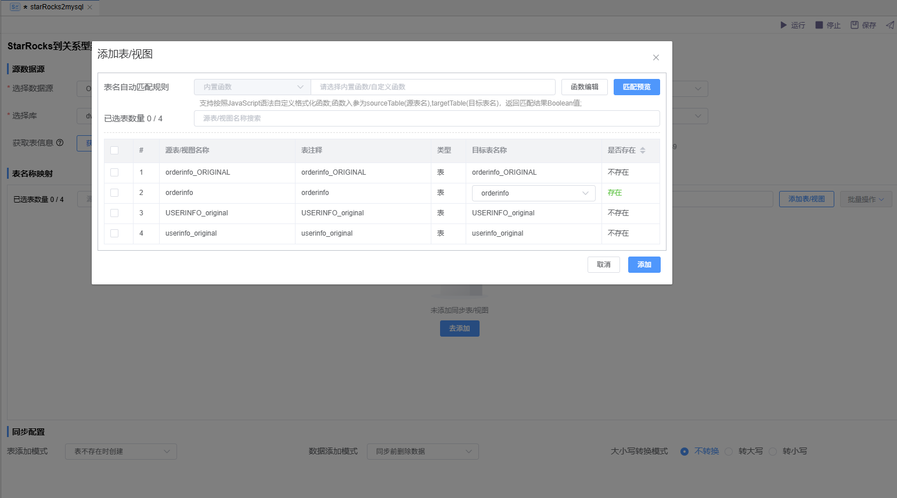This screenshot has height=498, width=897.
Task: Click the 保存 save icon
Action: (855, 25)
